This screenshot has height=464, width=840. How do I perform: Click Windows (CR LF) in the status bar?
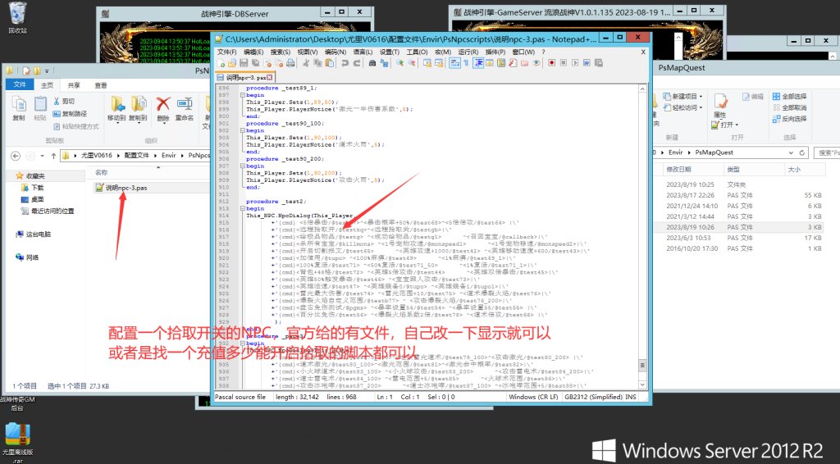pos(533,397)
